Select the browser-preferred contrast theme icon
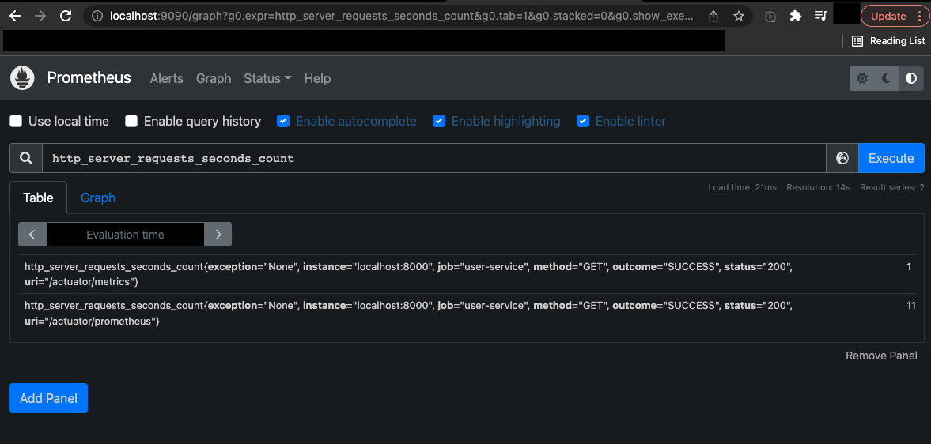Viewport: 931px width, 444px height. [x=910, y=78]
